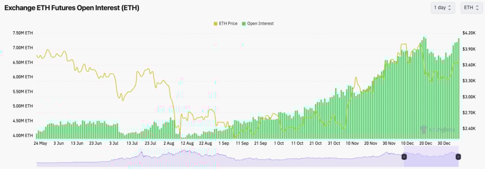This screenshot has width=485, height=169.
Task: Click the Open Interest green legend swatch
Action: click(244, 24)
